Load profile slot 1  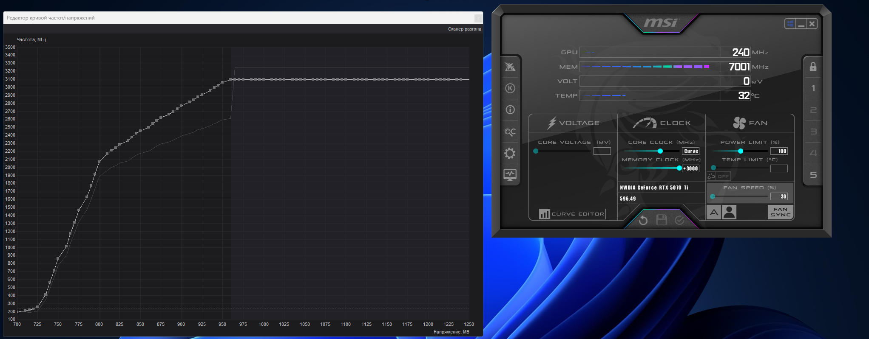click(x=813, y=88)
